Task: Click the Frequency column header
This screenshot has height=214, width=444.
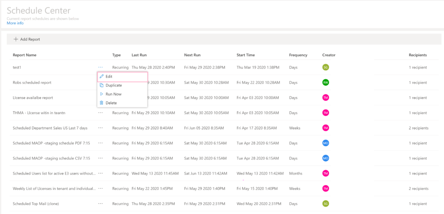Action: tap(298, 55)
